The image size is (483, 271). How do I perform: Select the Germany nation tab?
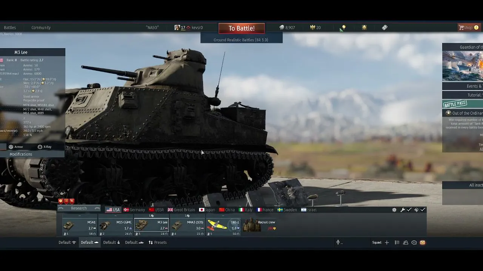[134, 210]
